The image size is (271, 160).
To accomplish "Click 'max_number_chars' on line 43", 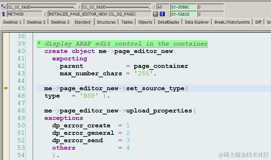I will tap(91, 73).
